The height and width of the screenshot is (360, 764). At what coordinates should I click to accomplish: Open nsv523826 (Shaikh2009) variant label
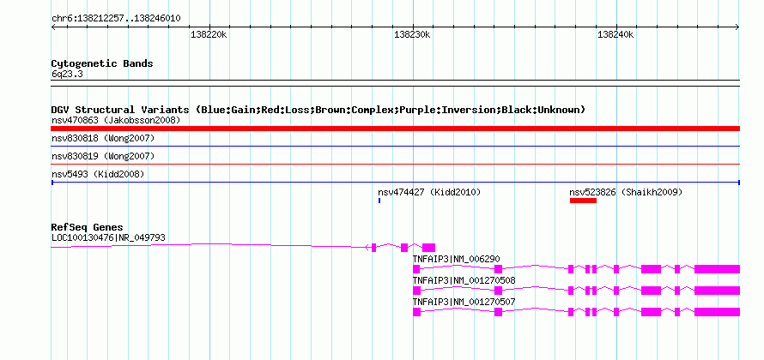click(x=626, y=192)
